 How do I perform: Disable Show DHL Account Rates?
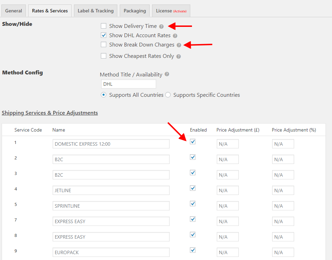pos(104,35)
